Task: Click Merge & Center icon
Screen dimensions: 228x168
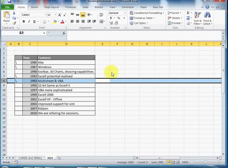Action: tap(101, 21)
